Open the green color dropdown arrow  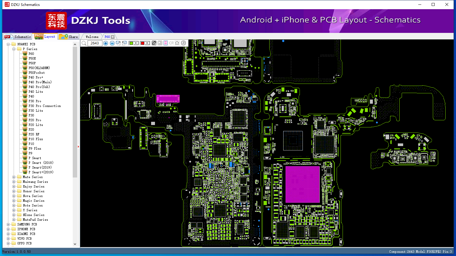pyautogui.click(x=136, y=43)
